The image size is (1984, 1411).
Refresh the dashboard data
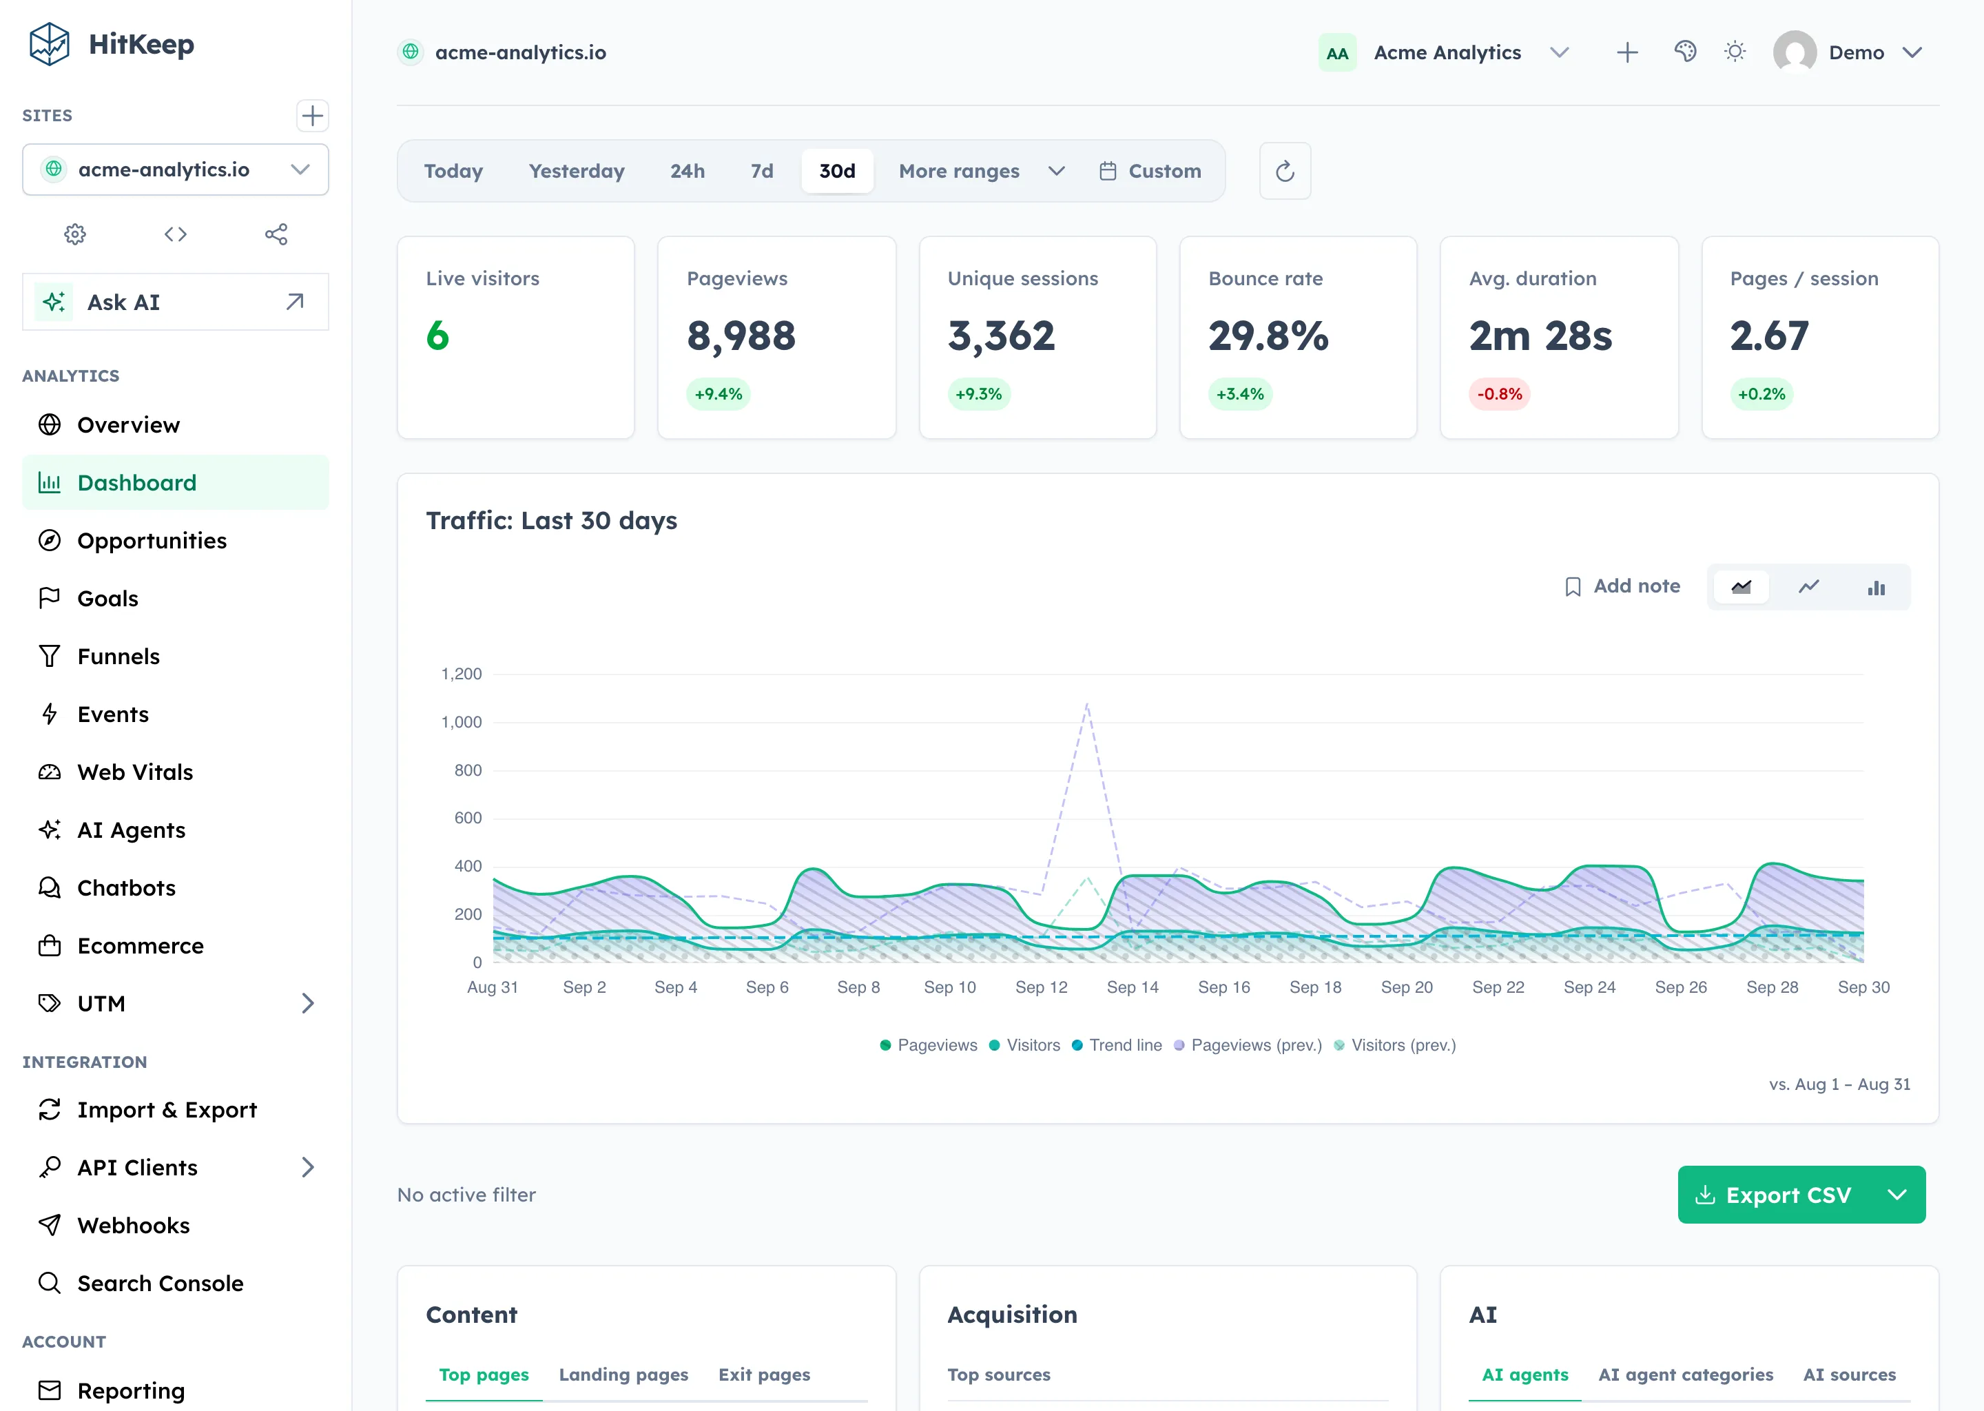1285,171
